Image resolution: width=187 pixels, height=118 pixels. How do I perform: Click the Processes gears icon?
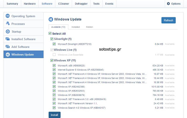point(8,23)
